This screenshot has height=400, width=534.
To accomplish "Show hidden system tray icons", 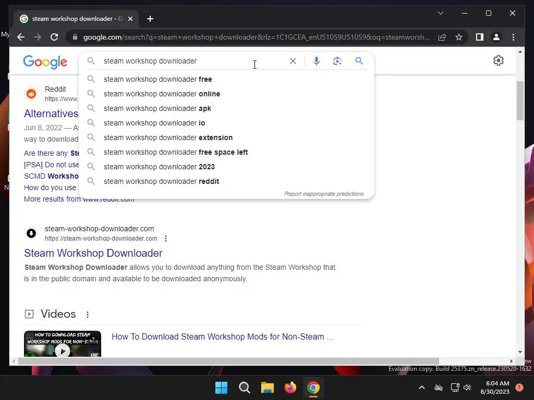I will [421, 387].
